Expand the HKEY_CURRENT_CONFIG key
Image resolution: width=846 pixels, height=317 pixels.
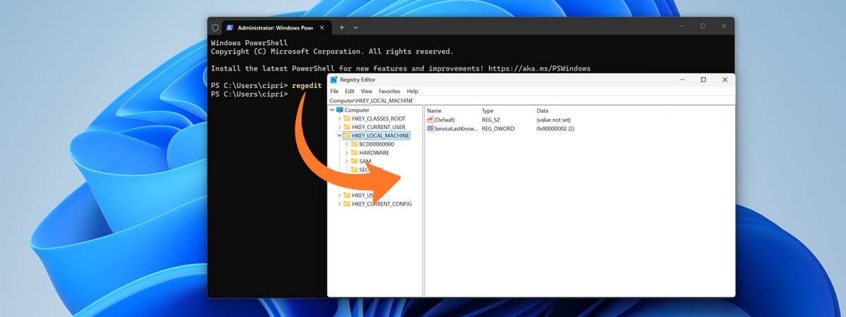(339, 204)
